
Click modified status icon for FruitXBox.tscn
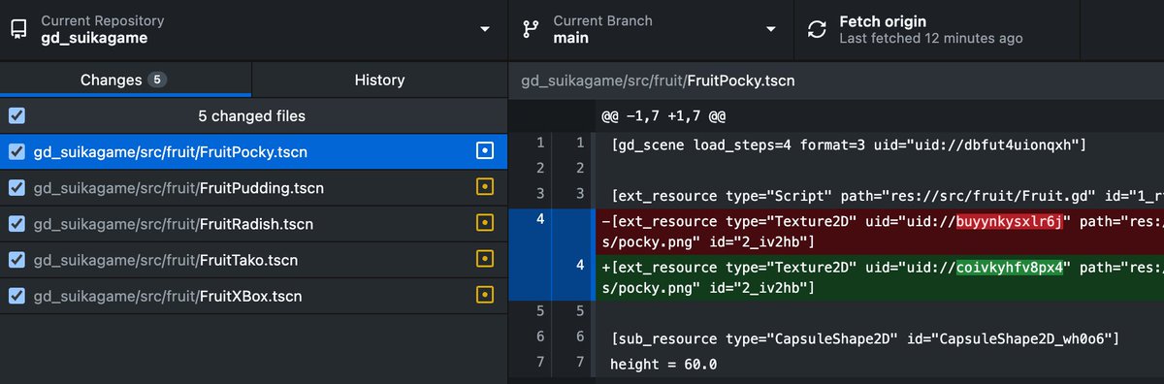point(486,296)
